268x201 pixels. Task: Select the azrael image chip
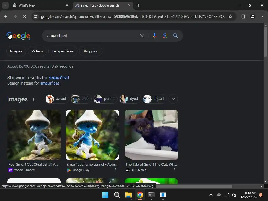tap(57, 99)
